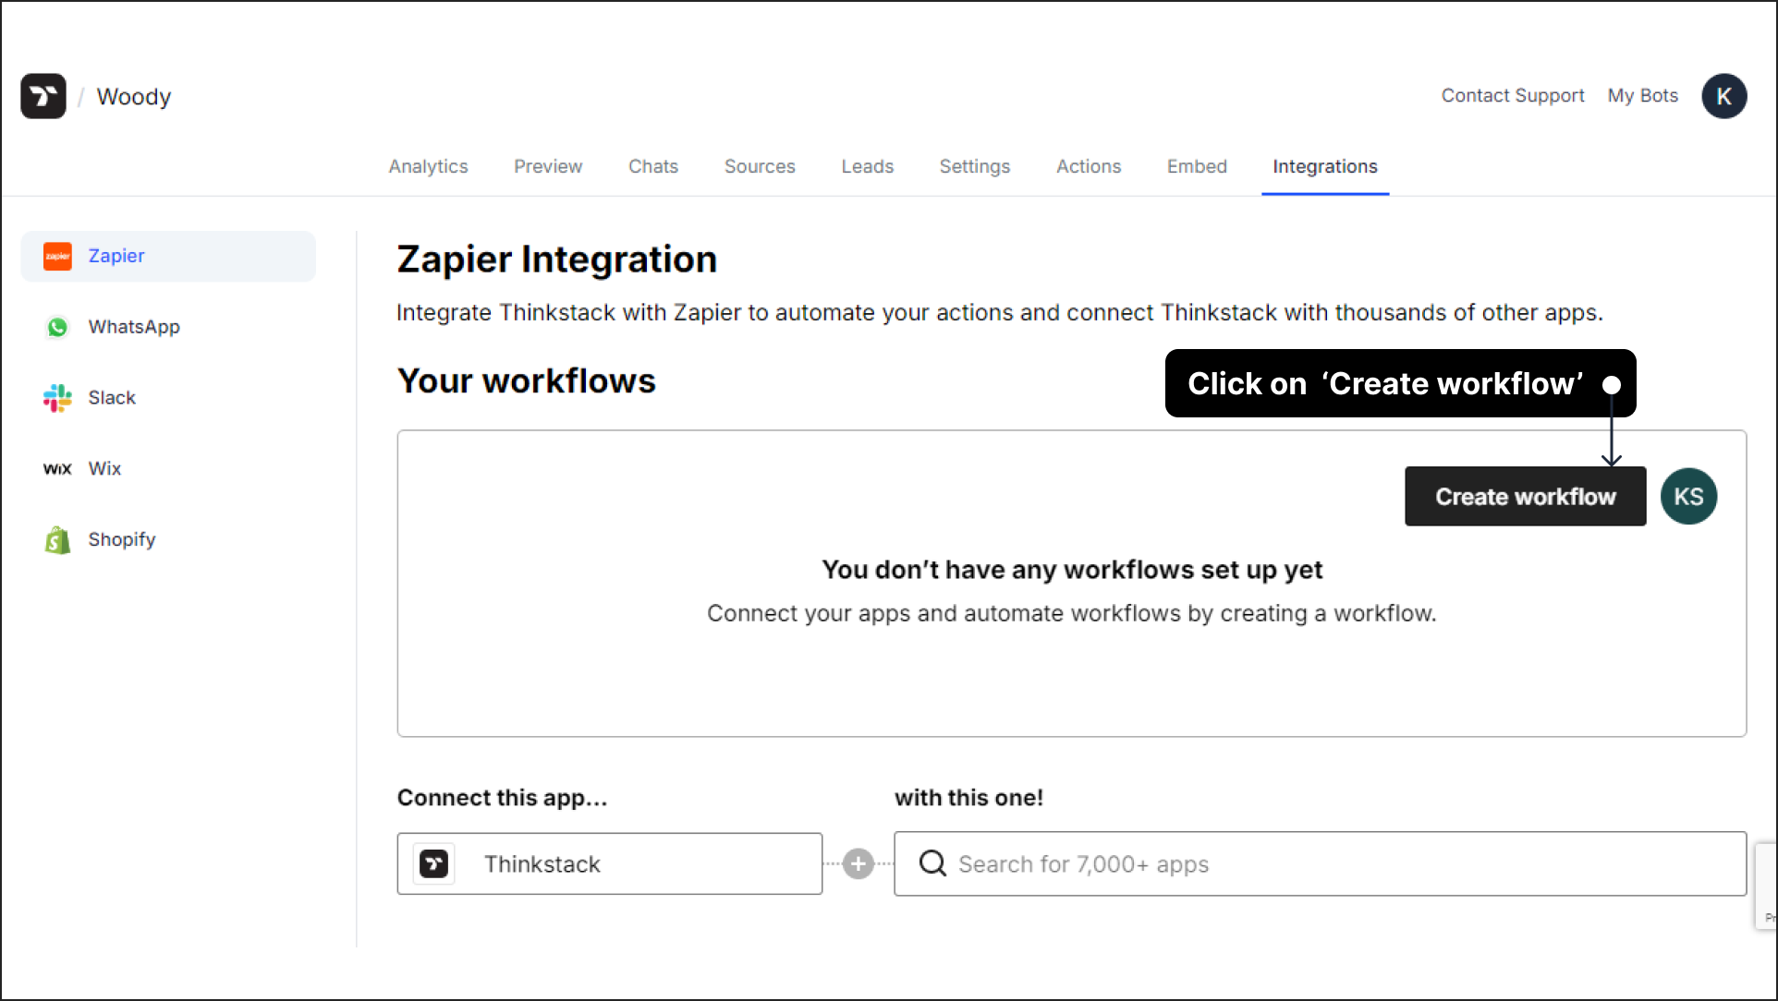This screenshot has height=1001, width=1778.
Task: Click the KS account avatar
Action: [x=1688, y=497]
